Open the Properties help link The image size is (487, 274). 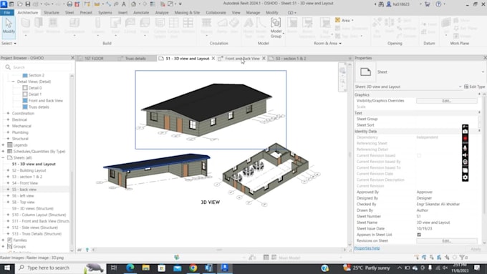(367, 248)
